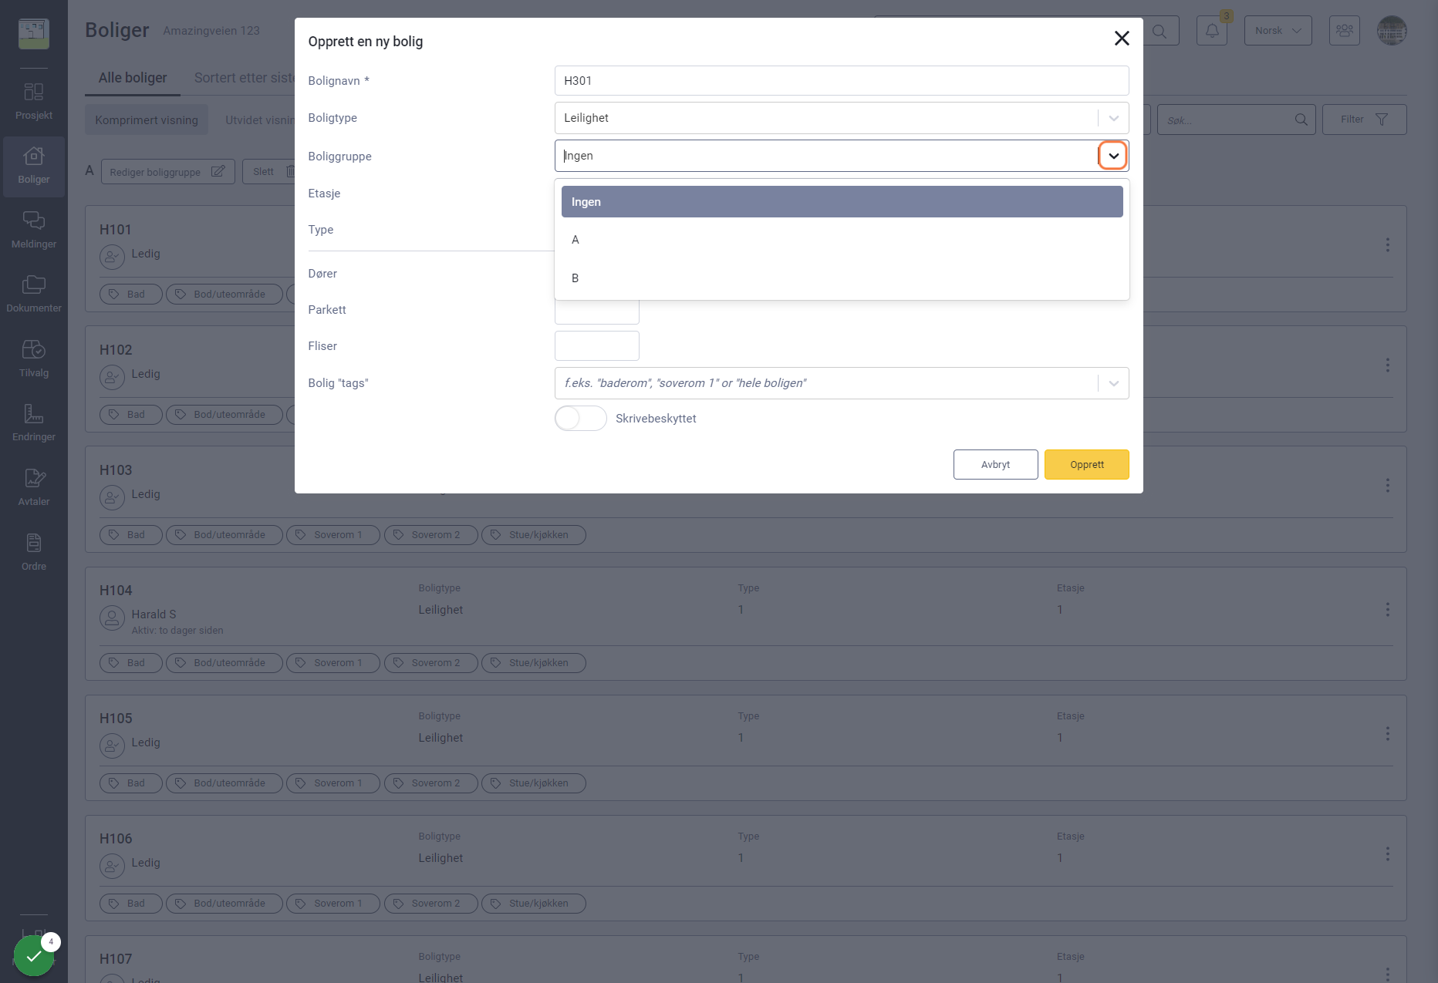This screenshot has height=983, width=1438.
Task: Open the H104 three-dot menu
Action: pyautogui.click(x=1388, y=610)
